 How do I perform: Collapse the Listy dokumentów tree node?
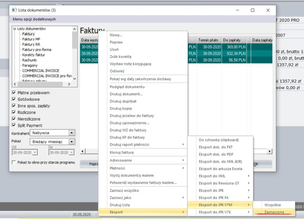pyautogui.click(x=15, y=29)
